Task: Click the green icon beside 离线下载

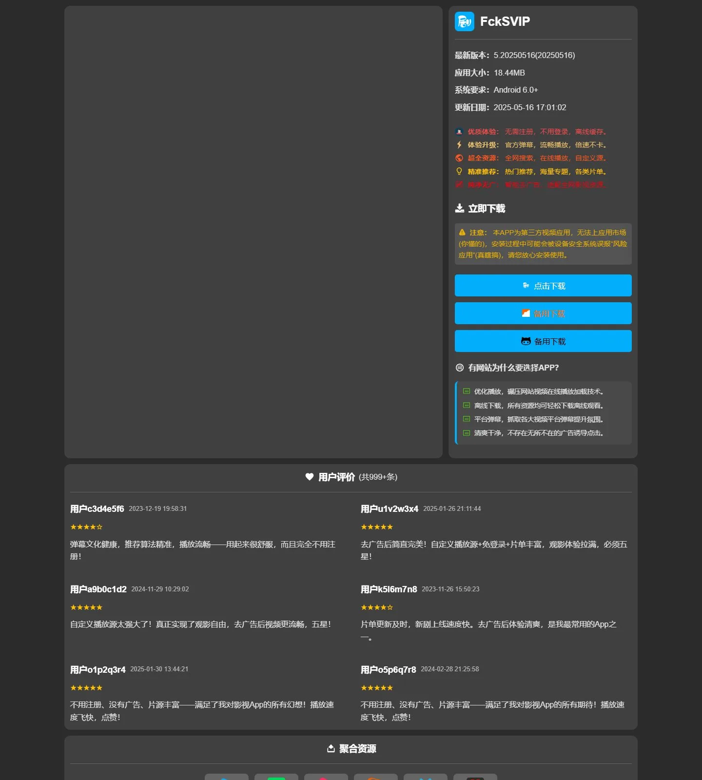Action: point(467,406)
